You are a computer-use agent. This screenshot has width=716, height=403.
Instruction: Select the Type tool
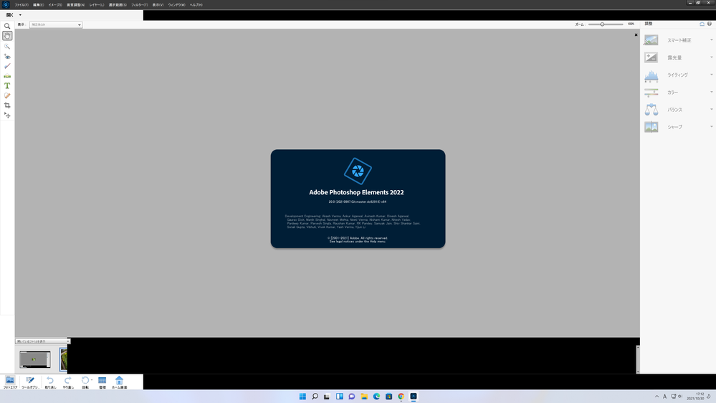pos(7,86)
